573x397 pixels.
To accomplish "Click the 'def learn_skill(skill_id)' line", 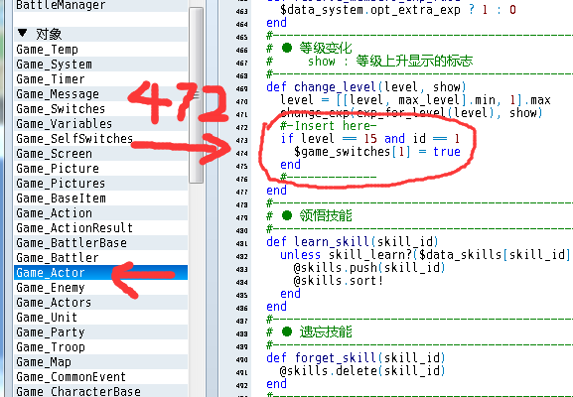I will pyautogui.click(x=353, y=242).
